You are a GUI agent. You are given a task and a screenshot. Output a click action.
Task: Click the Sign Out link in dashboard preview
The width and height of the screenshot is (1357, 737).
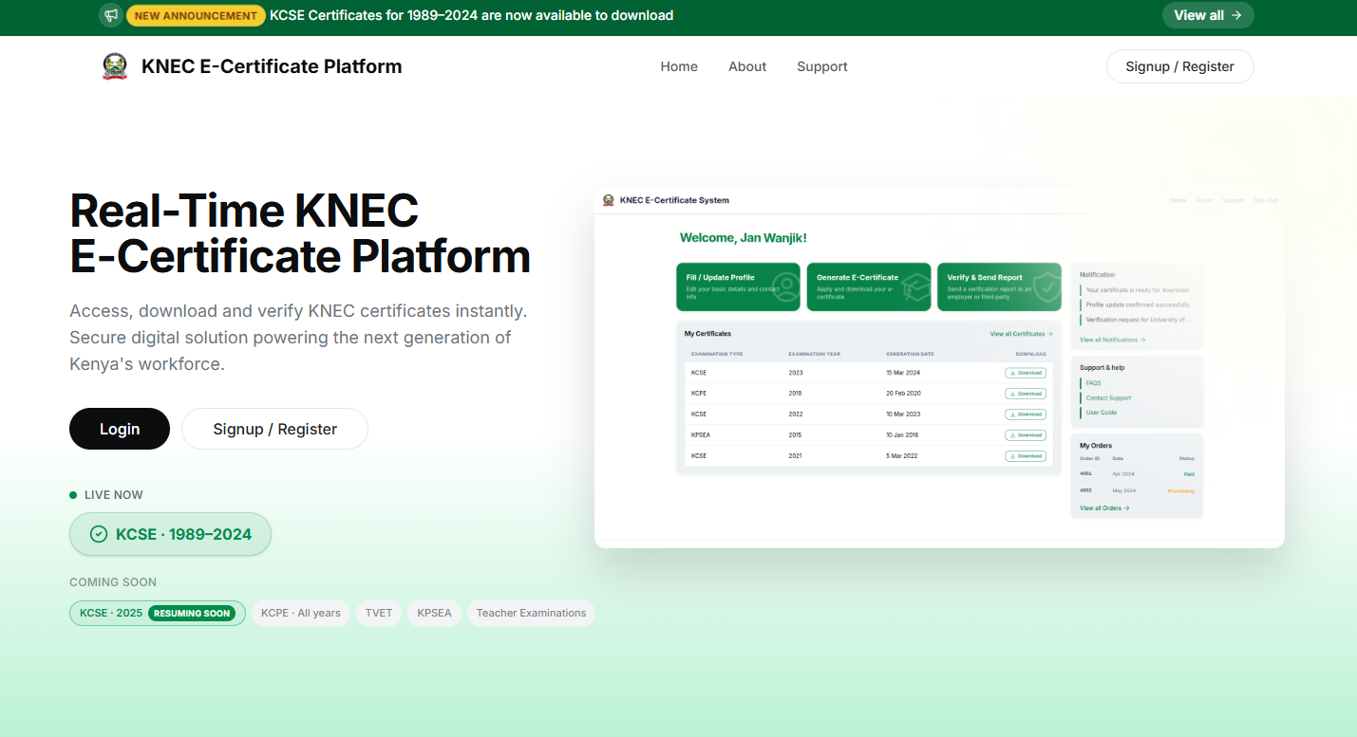coord(1265,200)
